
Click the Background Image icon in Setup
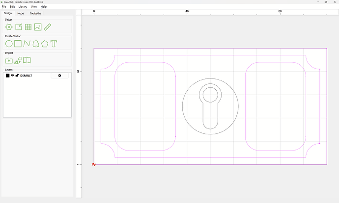(38, 27)
